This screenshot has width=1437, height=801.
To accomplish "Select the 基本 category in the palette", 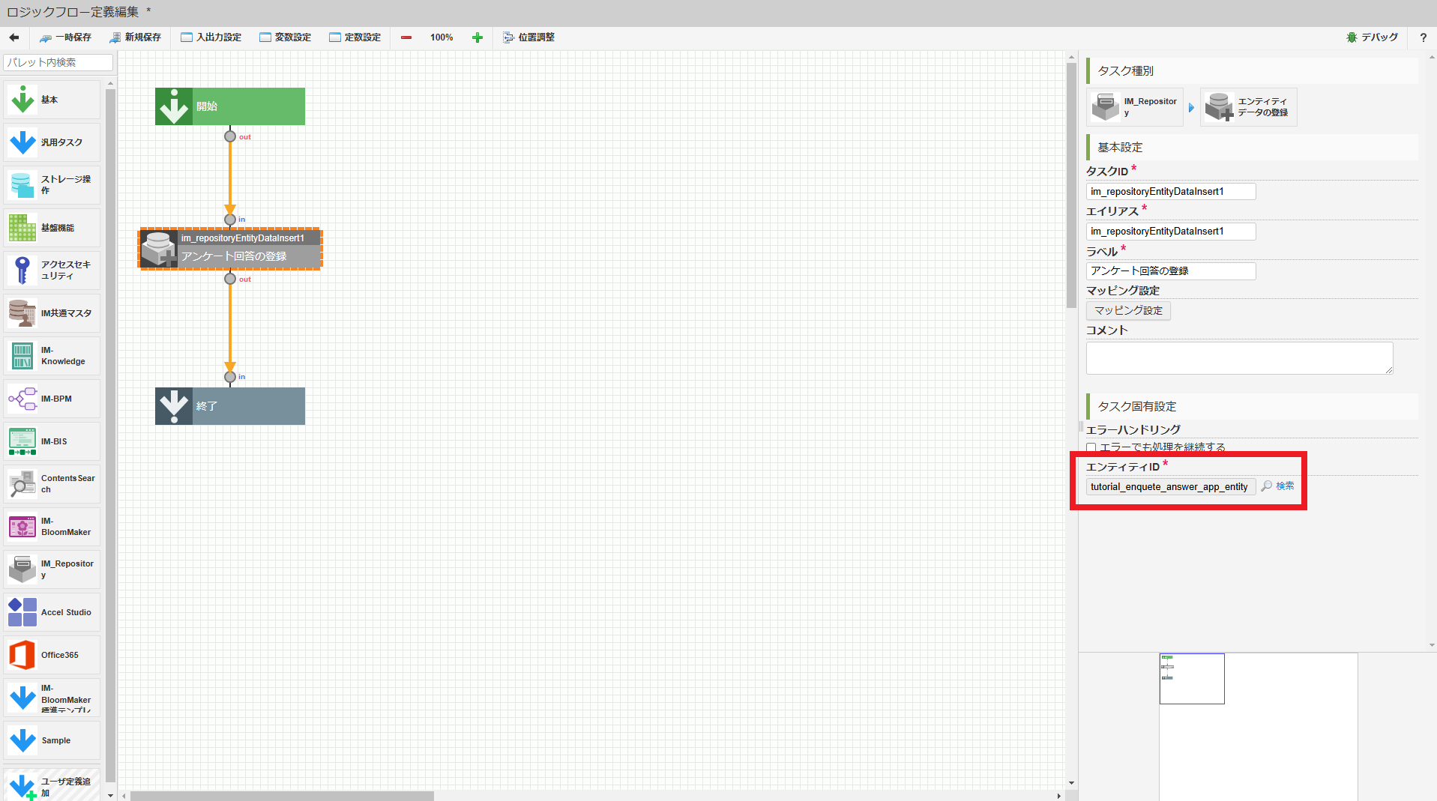I will click(x=51, y=98).
